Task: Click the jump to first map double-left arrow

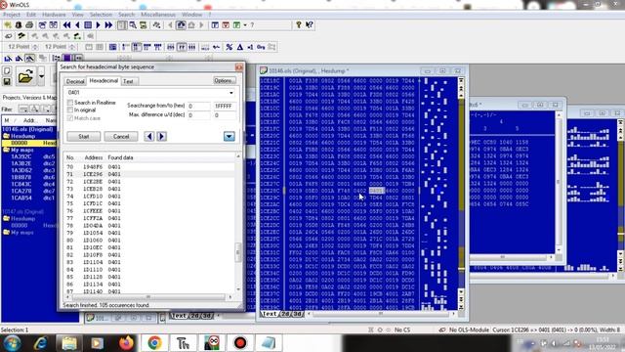Action: click(x=66, y=25)
